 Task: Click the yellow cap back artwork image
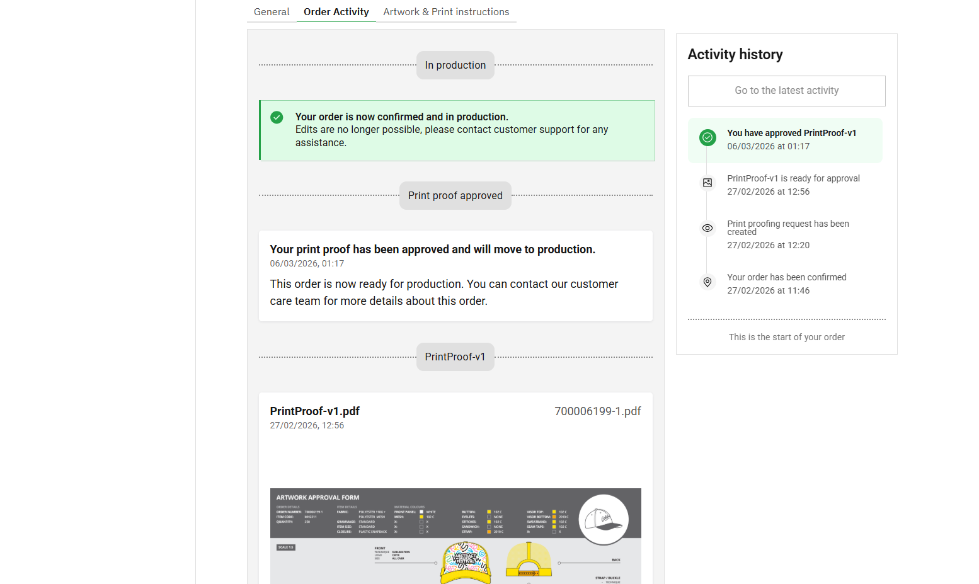(x=529, y=559)
